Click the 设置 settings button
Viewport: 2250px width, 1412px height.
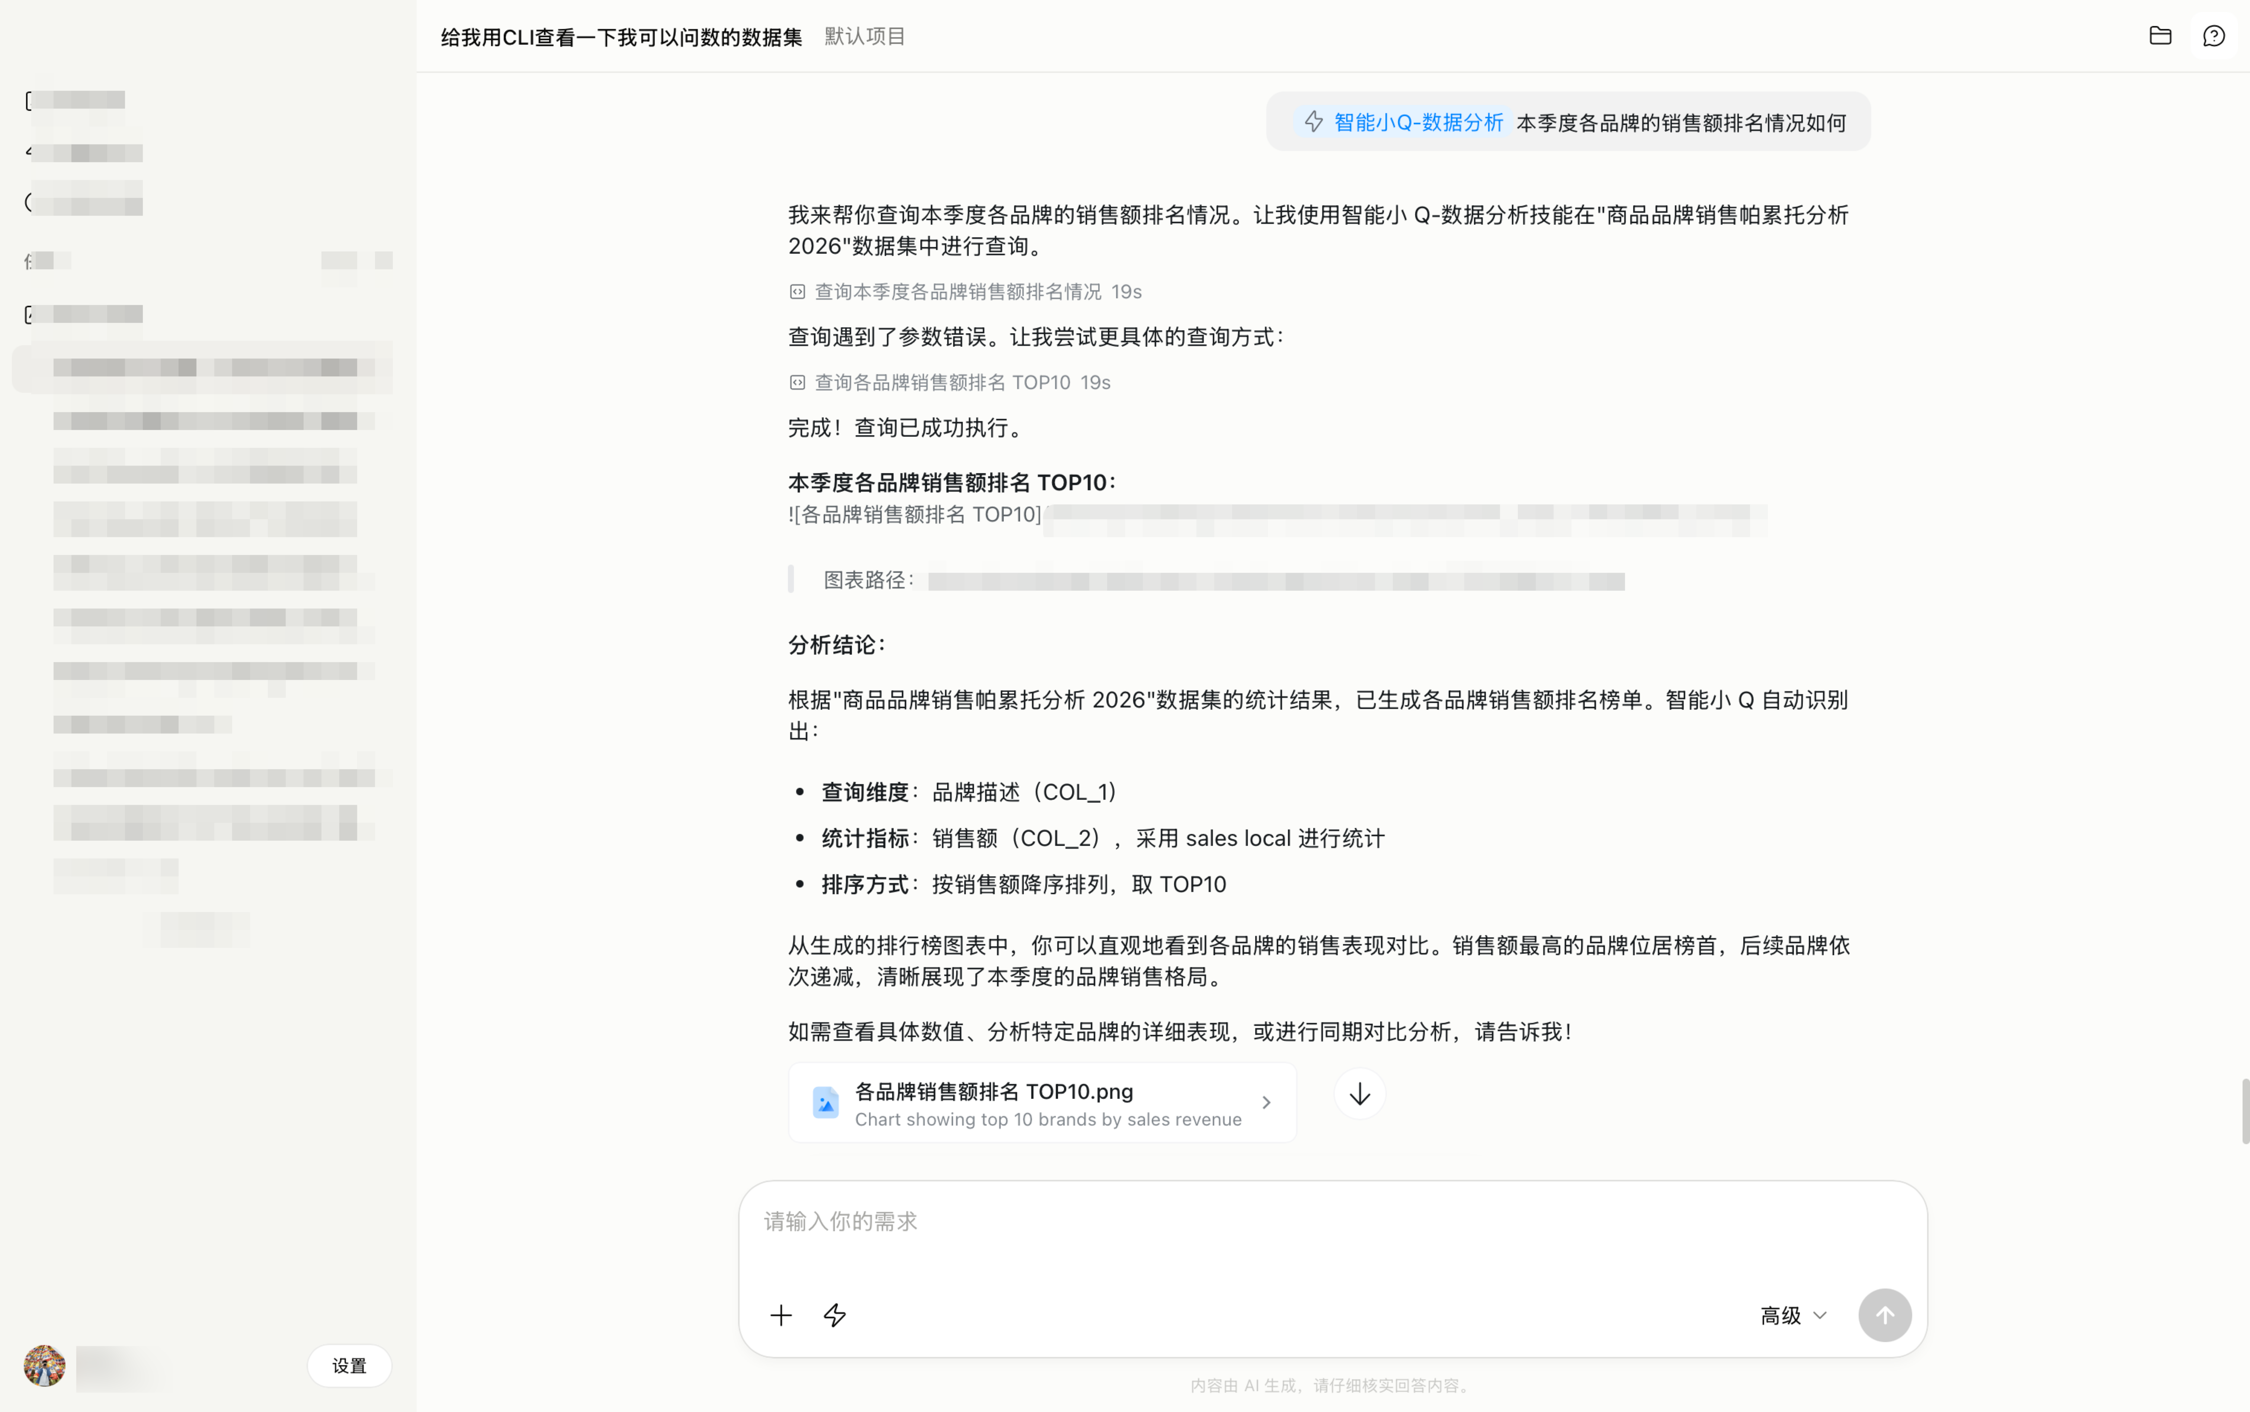point(349,1365)
